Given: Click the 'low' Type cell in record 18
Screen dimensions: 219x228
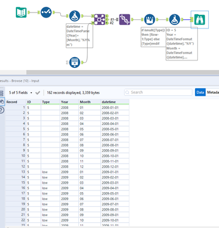Looking at the screenshot, I should (51, 199).
